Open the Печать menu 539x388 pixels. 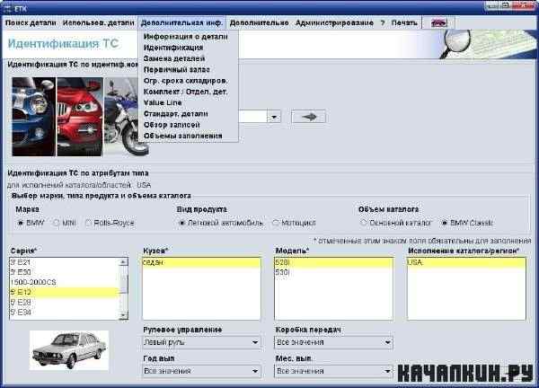click(x=404, y=22)
